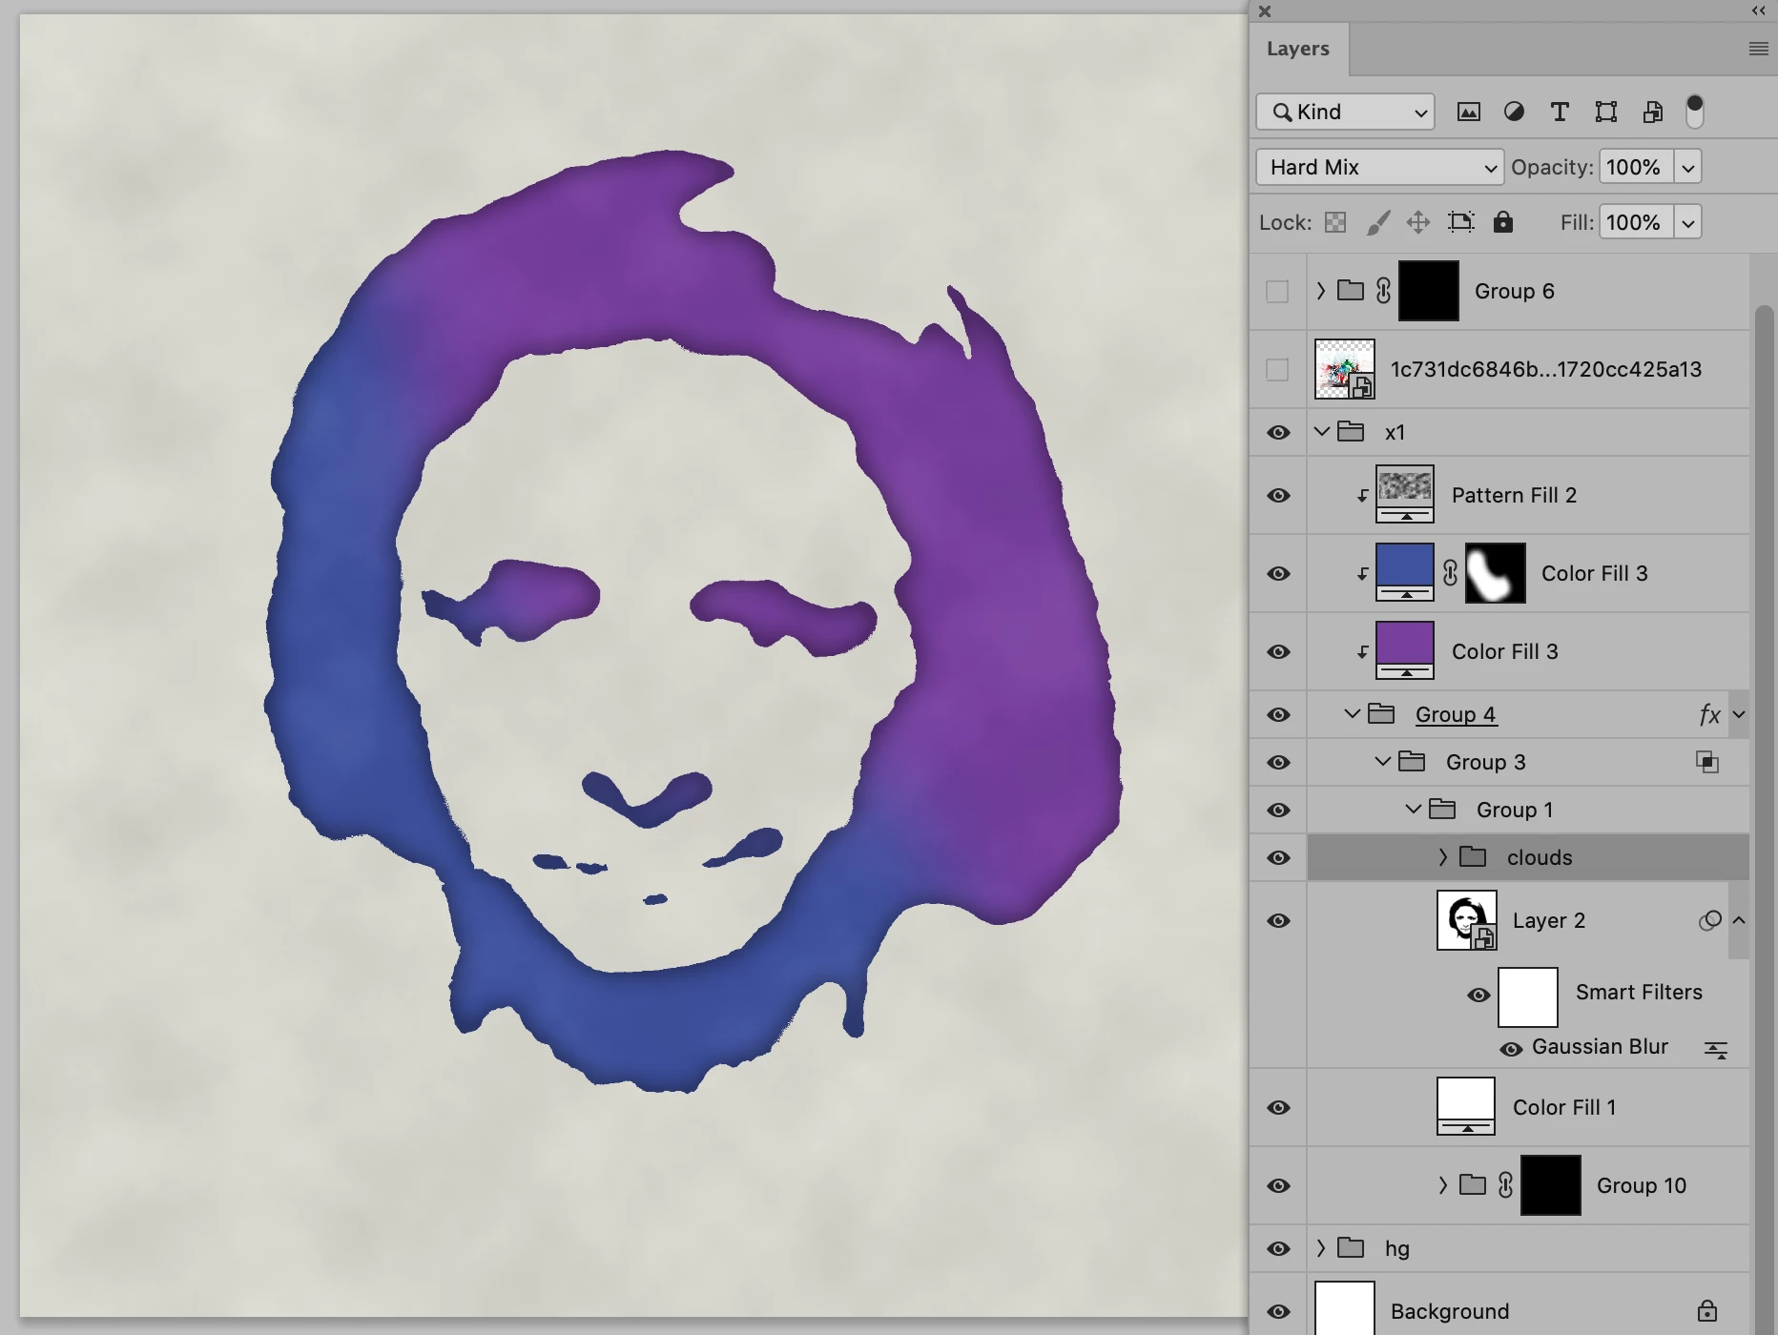Click Group 10 mask link chain icon
Screen dimensions: 1778x1335
(x=1505, y=1185)
